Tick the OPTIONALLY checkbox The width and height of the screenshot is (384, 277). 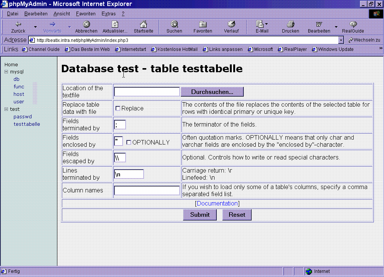point(129,142)
